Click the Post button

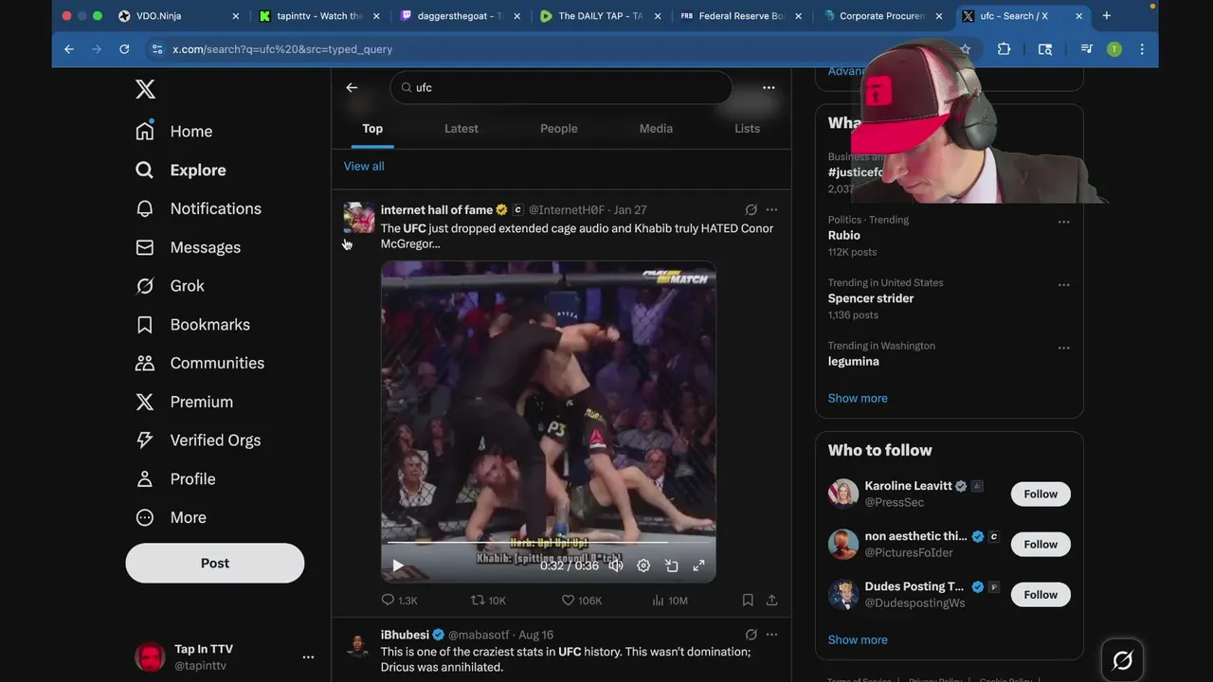pyautogui.click(x=215, y=563)
